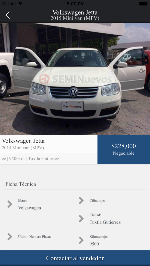
Task: Tap the Volkswagen Jetta header title
Action: [x=75, y=13]
